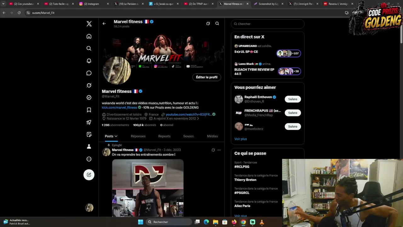Open the Marvel fitness profile picture

(116, 71)
